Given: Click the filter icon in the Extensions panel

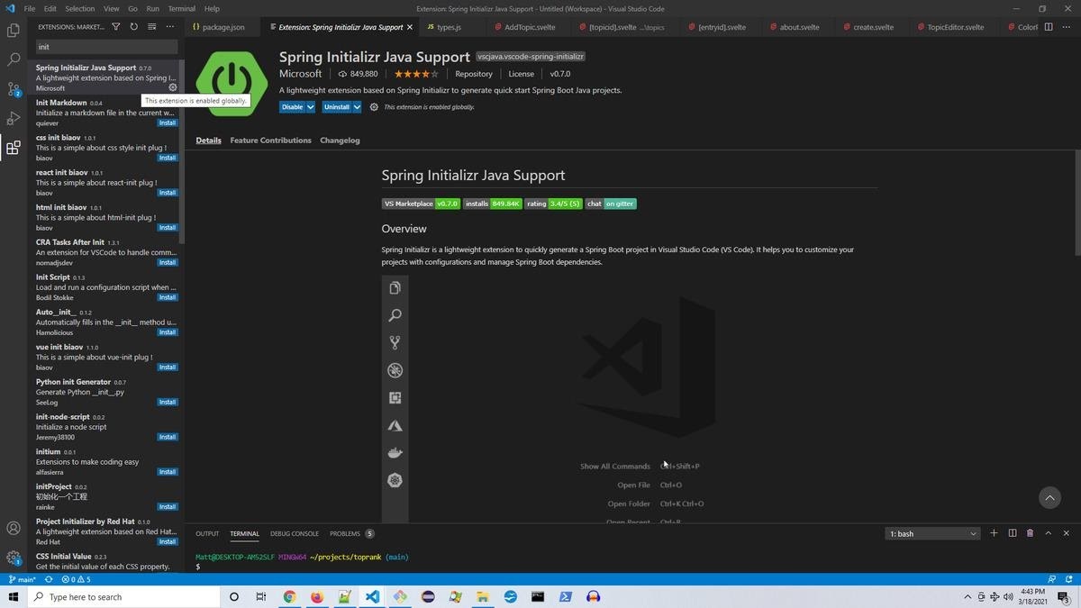Looking at the screenshot, I should [115, 28].
